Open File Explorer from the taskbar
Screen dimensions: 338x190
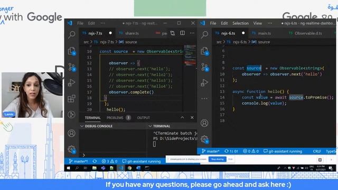95,168
